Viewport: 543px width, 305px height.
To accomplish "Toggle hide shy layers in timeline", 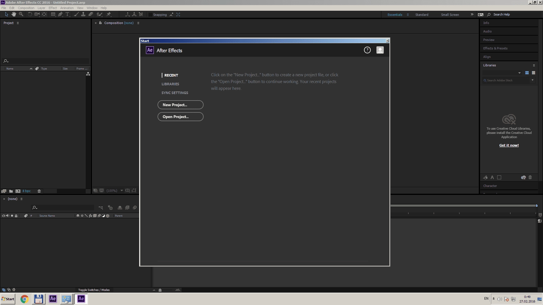I will click(x=120, y=208).
